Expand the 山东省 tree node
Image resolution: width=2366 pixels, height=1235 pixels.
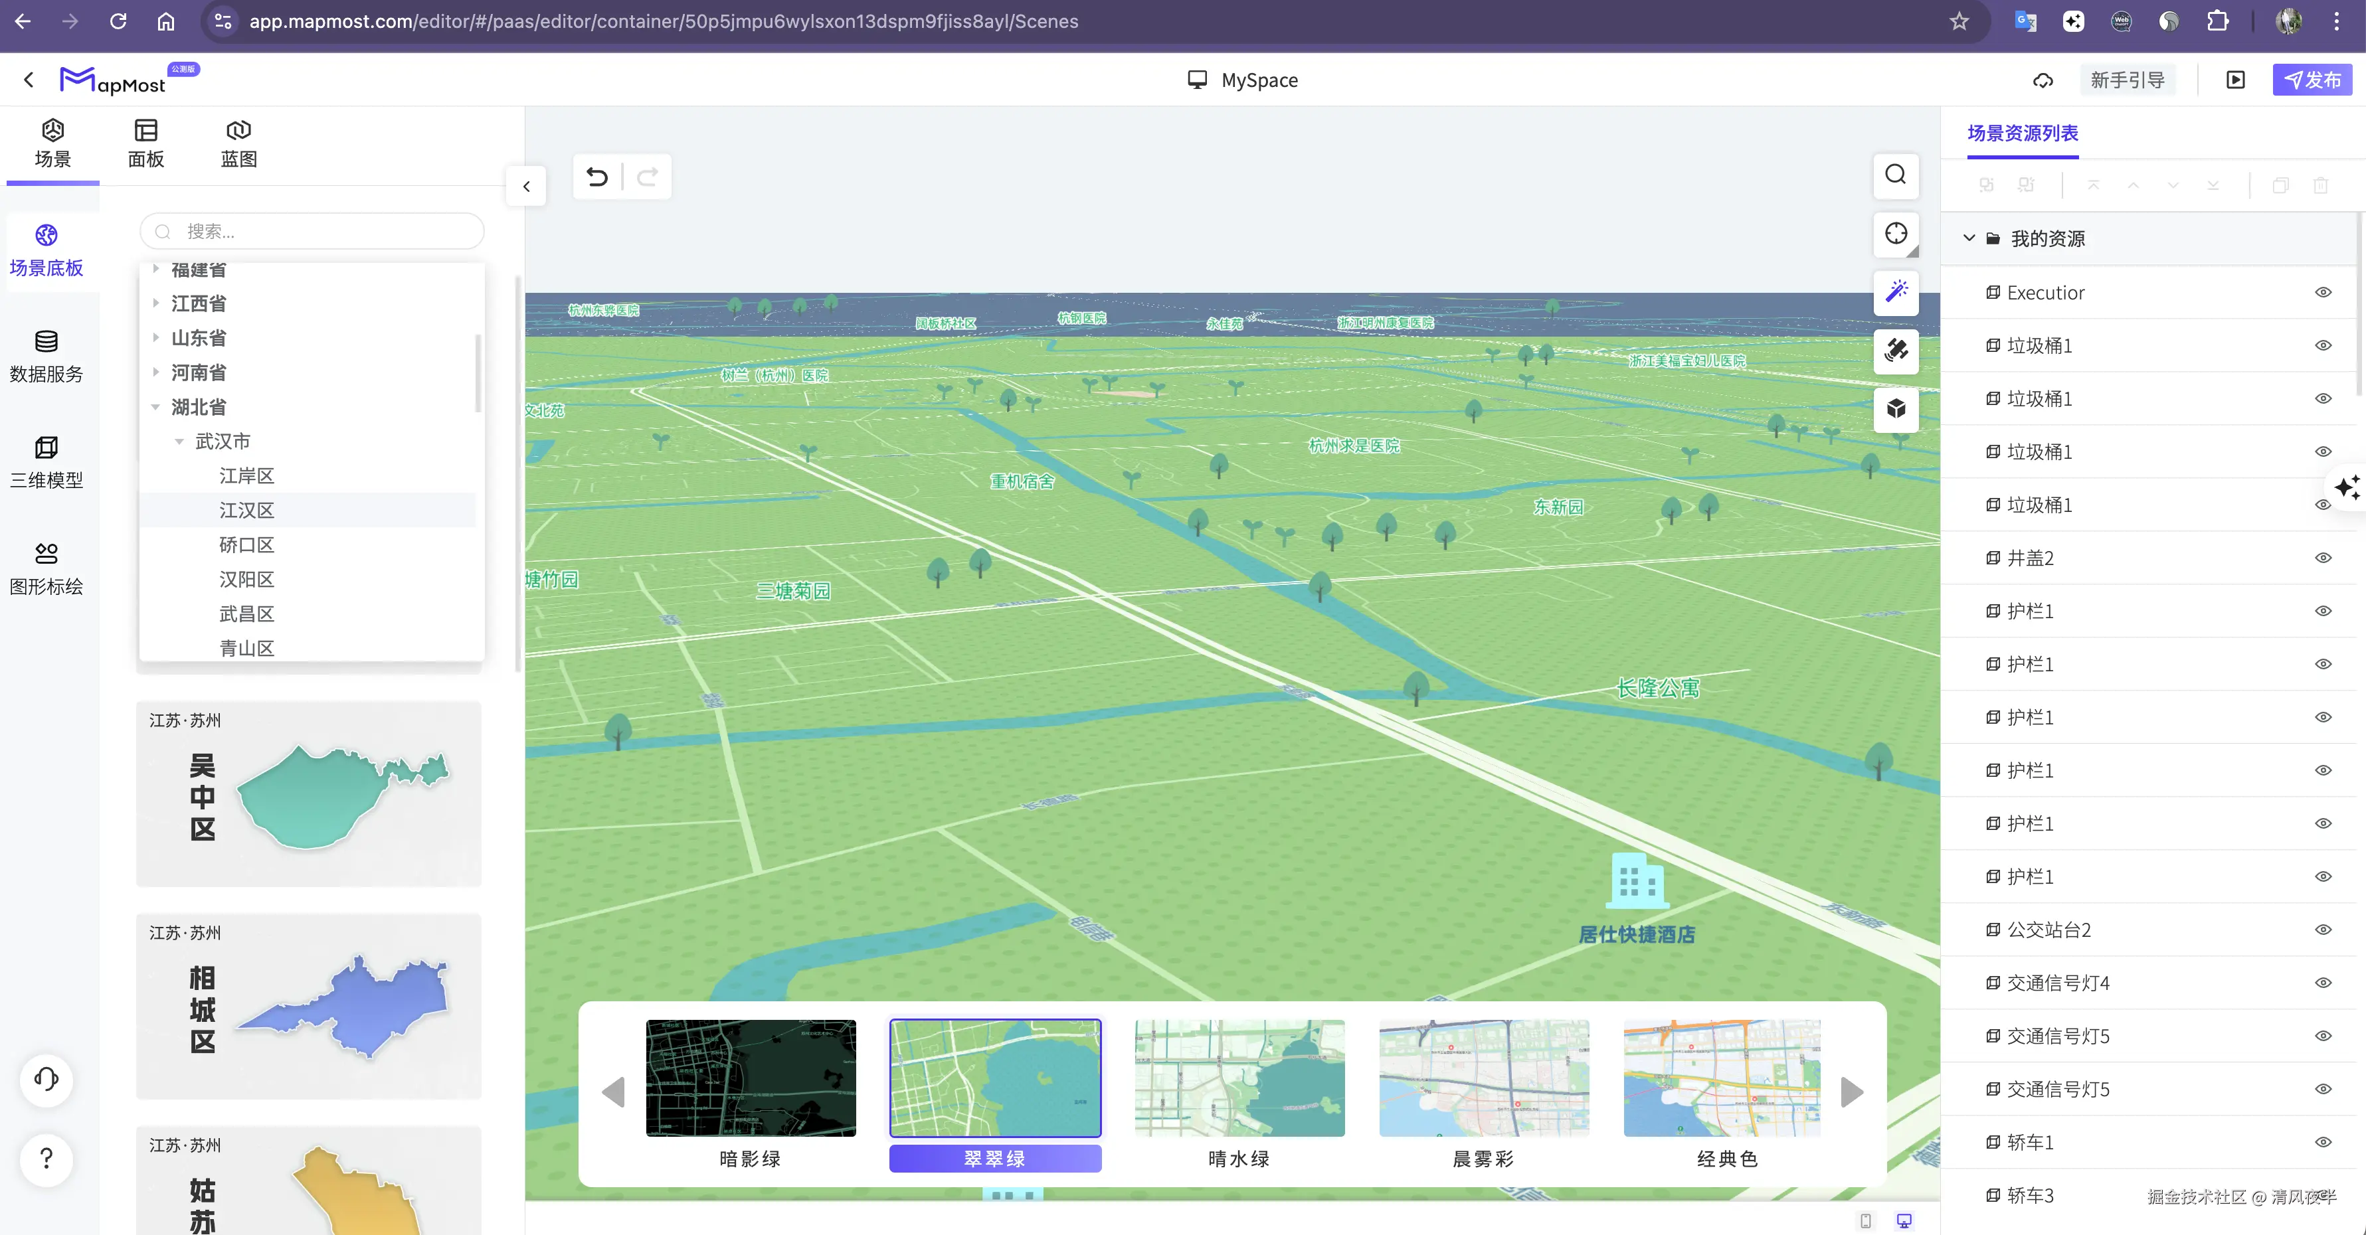[x=155, y=338]
